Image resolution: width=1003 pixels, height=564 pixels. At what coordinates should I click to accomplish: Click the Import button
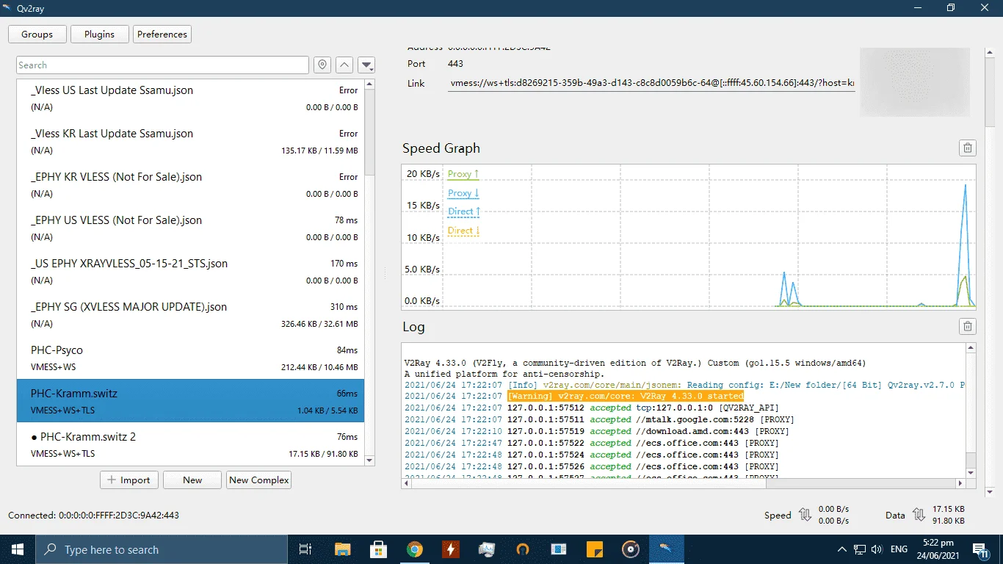(x=129, y=480)
